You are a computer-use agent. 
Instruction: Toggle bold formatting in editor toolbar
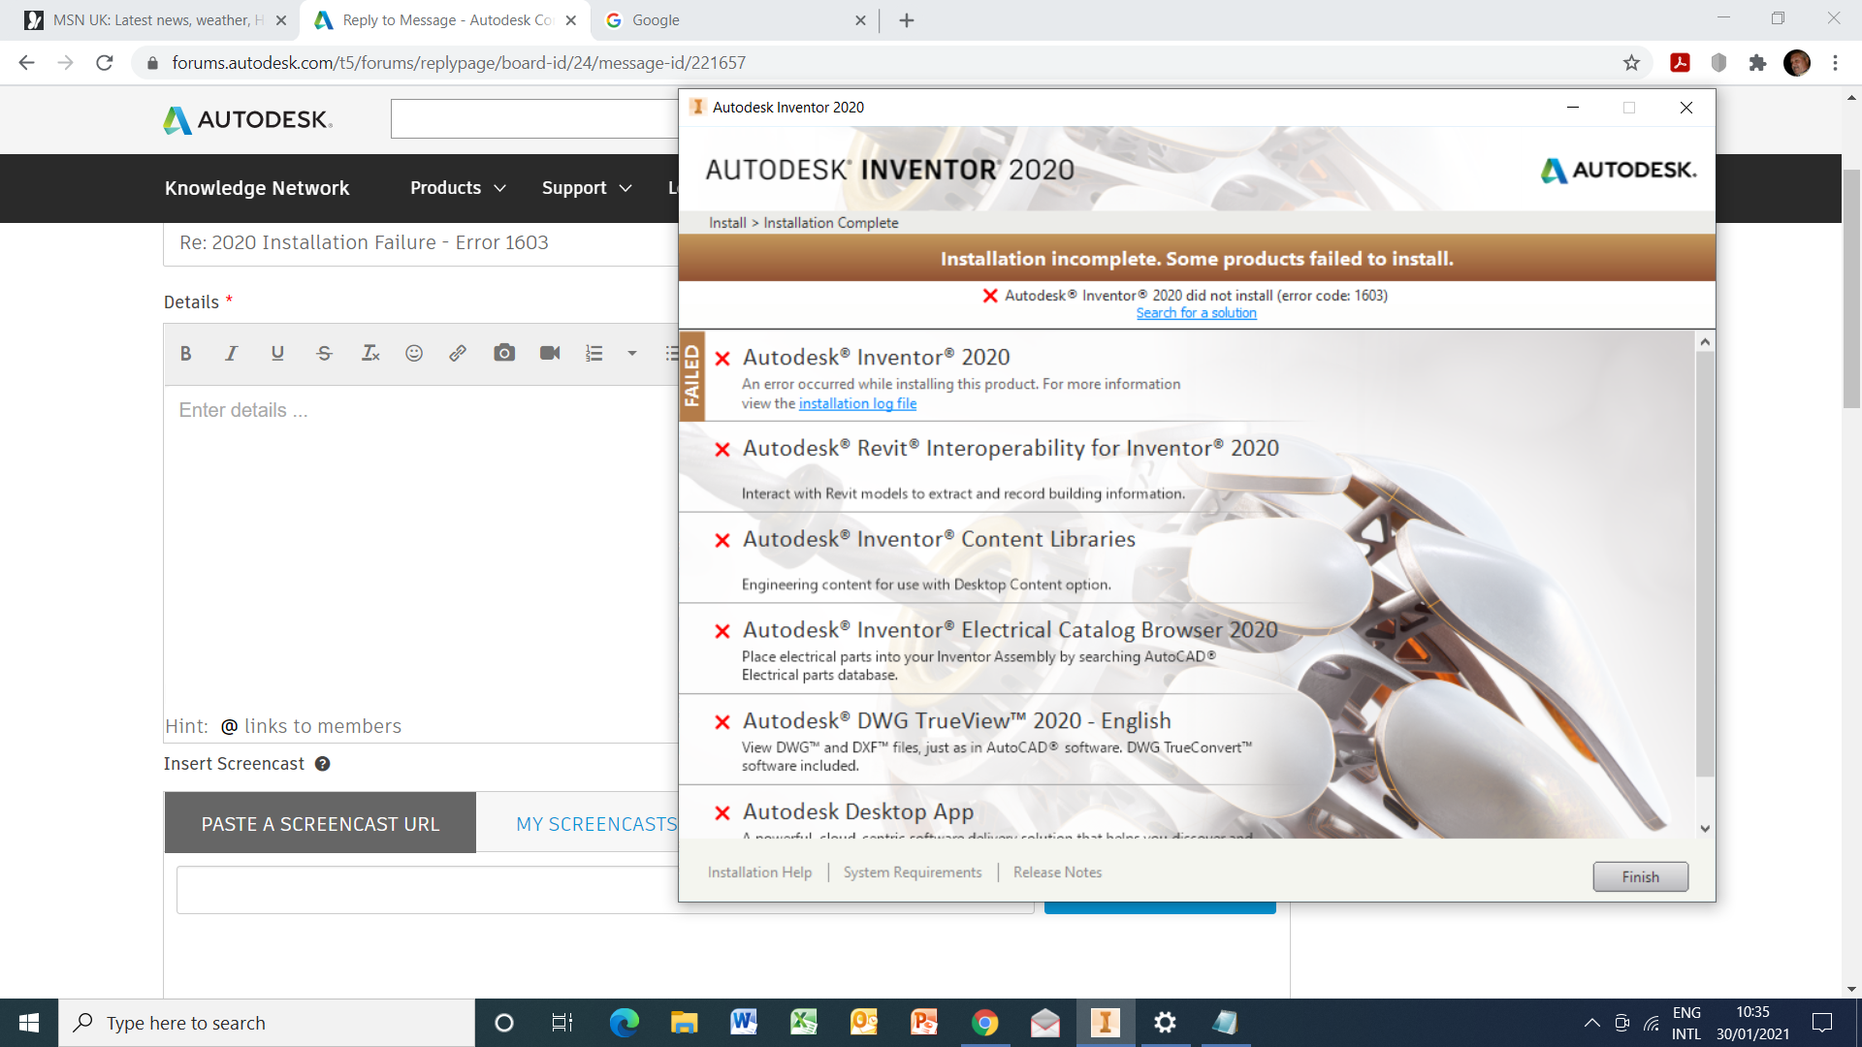coord(185,354)
